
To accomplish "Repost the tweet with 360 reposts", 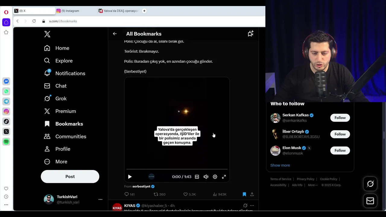I will [x=159, y=194].
